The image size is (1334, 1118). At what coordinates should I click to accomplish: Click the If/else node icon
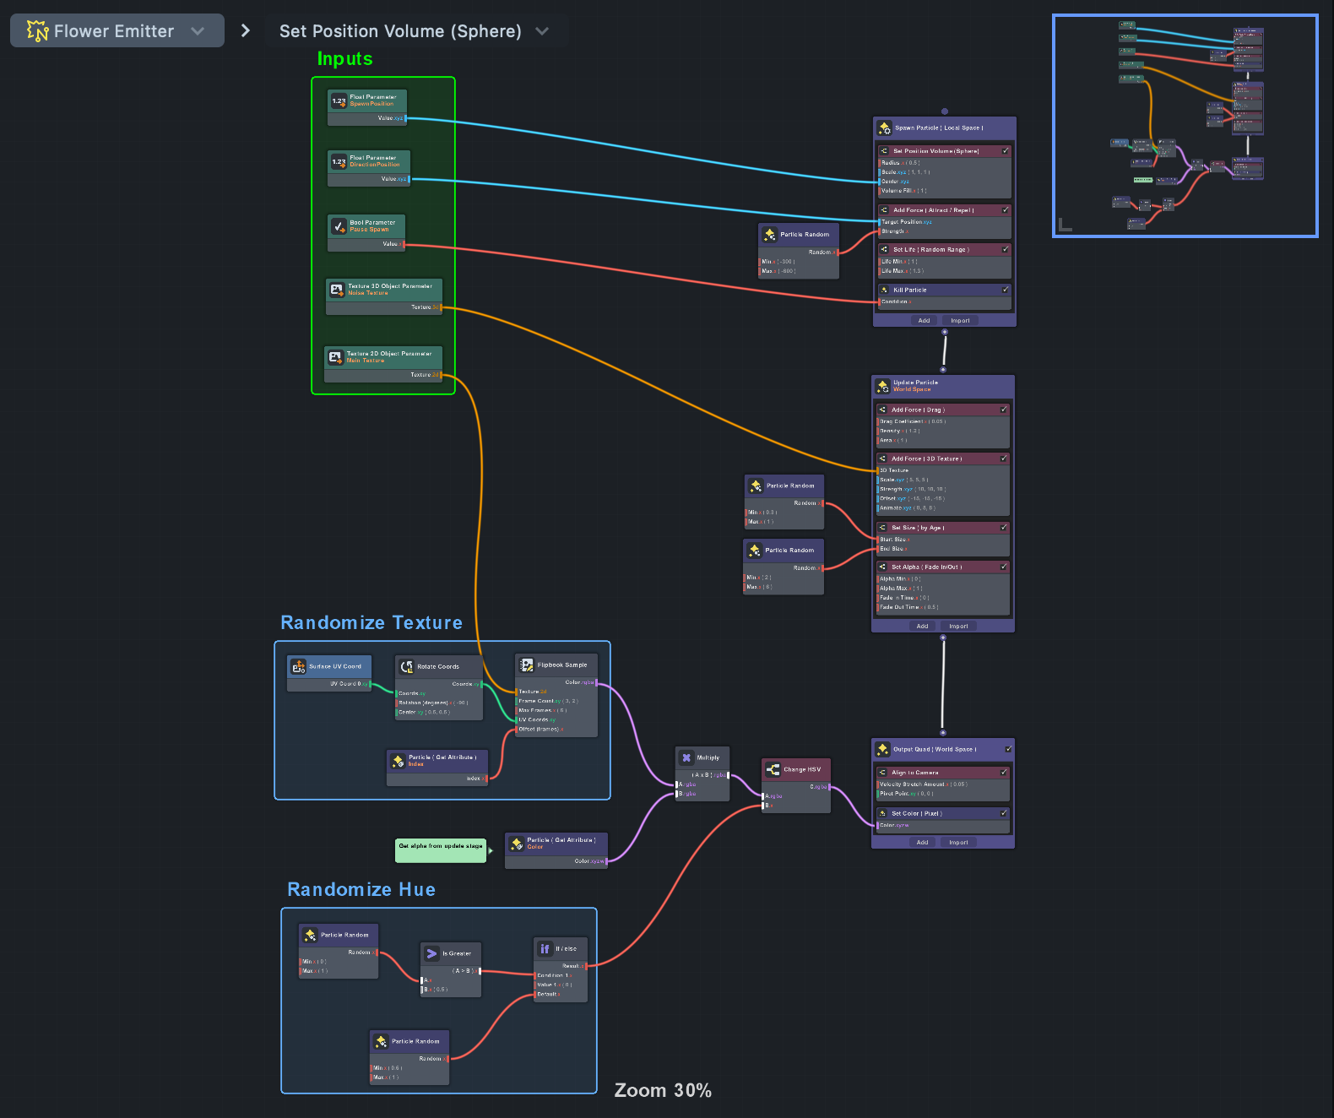(x=545, y=948)
